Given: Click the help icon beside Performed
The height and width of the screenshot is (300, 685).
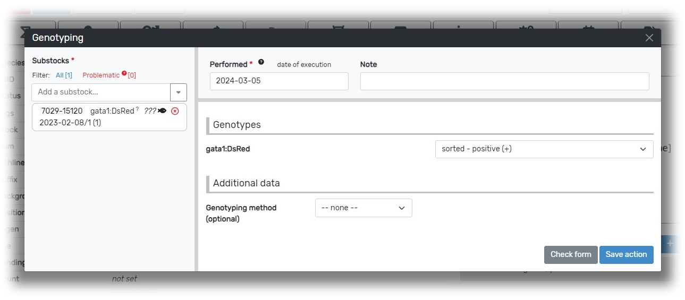Looking at the screenshot, I should (261, 62).
